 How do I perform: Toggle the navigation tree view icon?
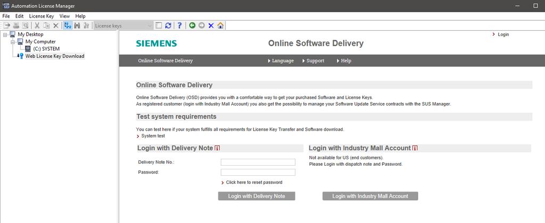tap(68, 25)
